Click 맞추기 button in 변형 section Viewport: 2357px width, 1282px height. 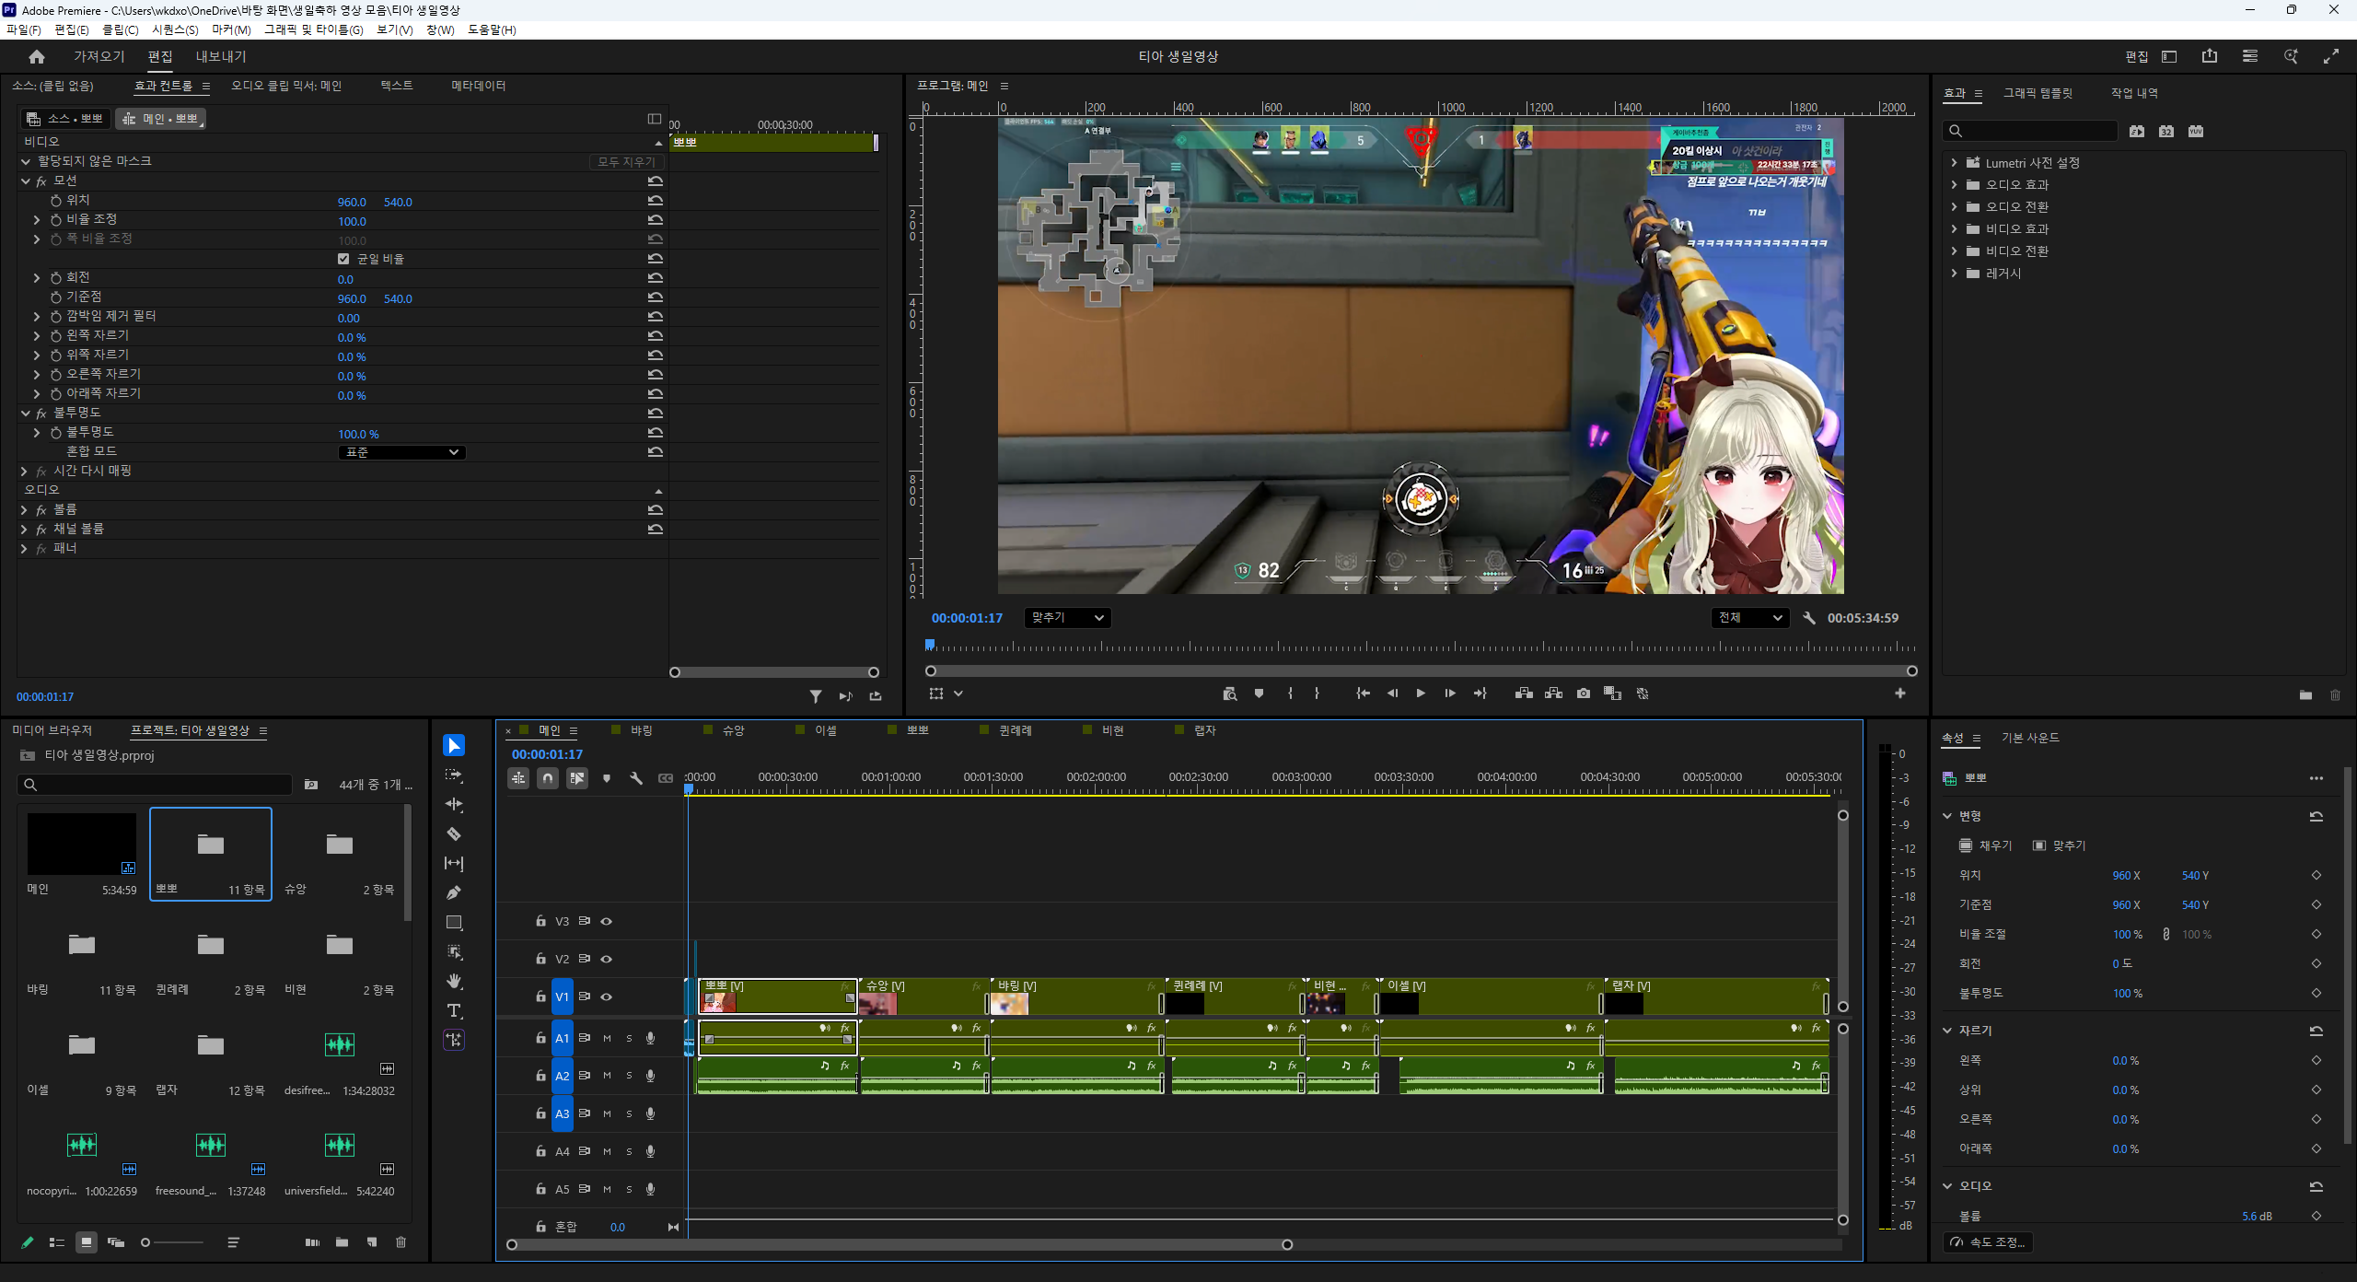coord(2059,845)
